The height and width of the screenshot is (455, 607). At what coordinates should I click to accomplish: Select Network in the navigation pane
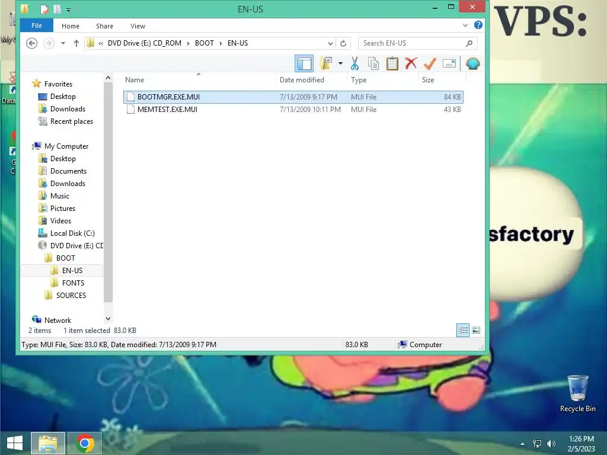pos(57,320)
